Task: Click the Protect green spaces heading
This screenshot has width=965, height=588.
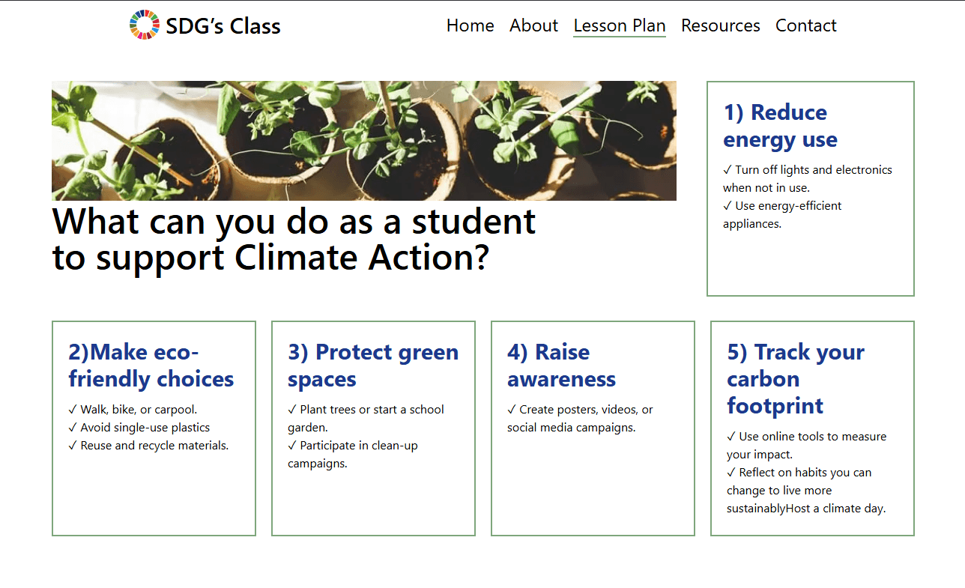Action: 372,366
